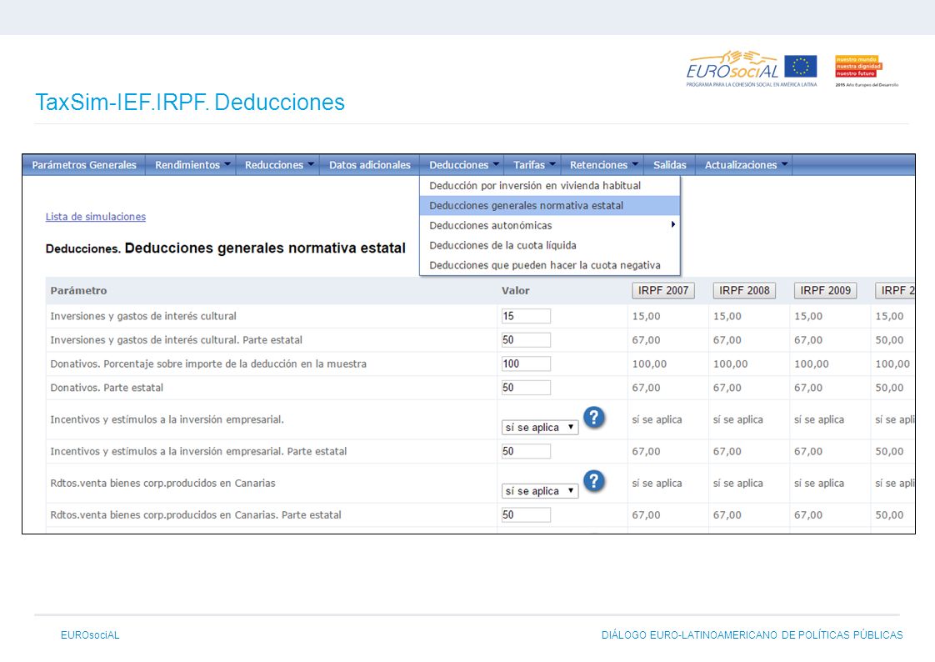Viewport: 935px width, 662px height.
Task: Click the IRPF 2007 button
Action: pos(663,290)
